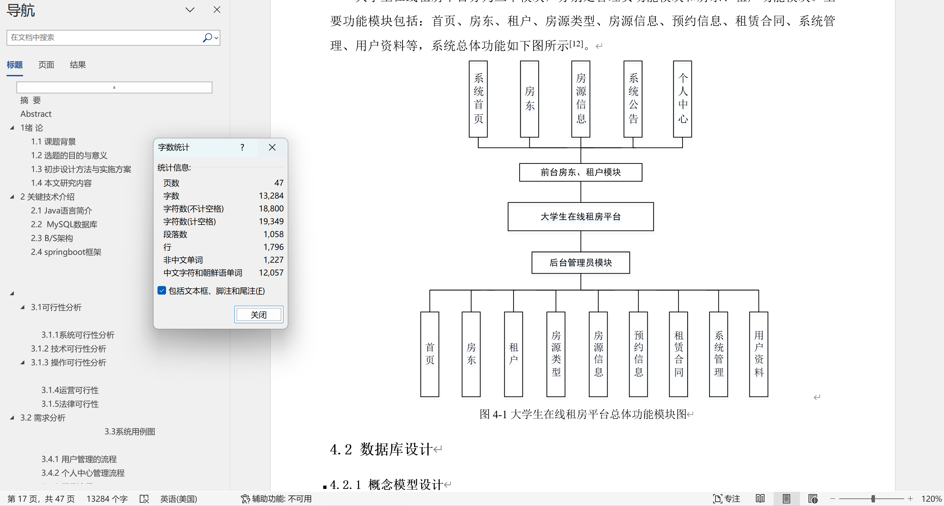Screen dimensions: 944x506
Task: Go to heading 2.2 MySQL数据库
Action: 64,225
